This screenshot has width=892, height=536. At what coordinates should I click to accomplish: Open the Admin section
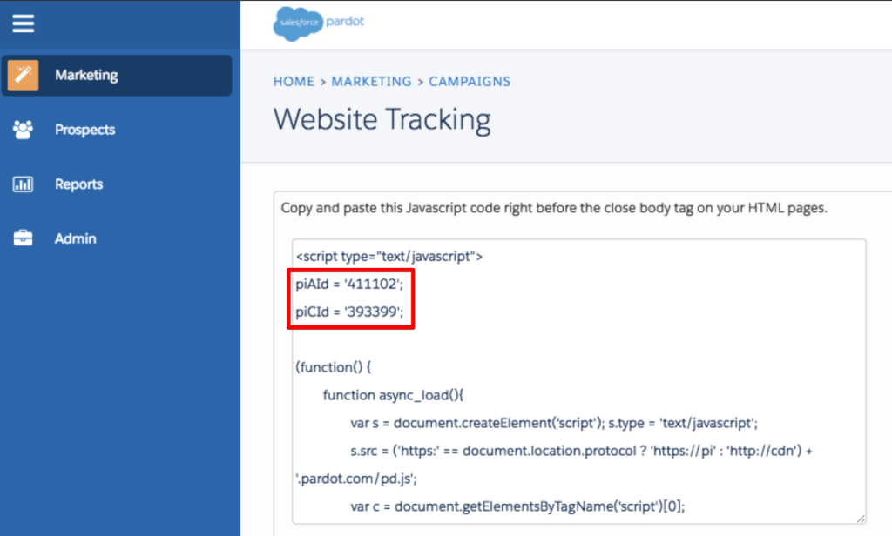point(76,238)
